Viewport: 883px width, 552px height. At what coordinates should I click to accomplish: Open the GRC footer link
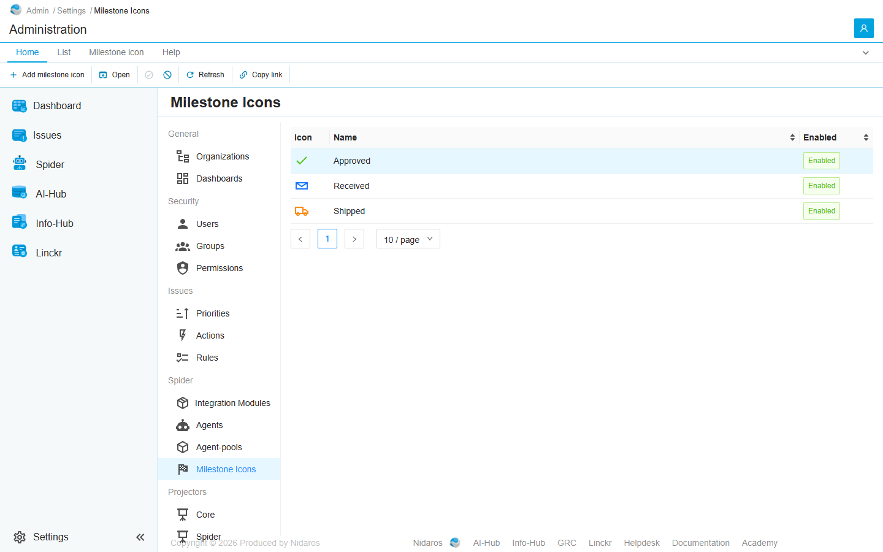point(567,543)
